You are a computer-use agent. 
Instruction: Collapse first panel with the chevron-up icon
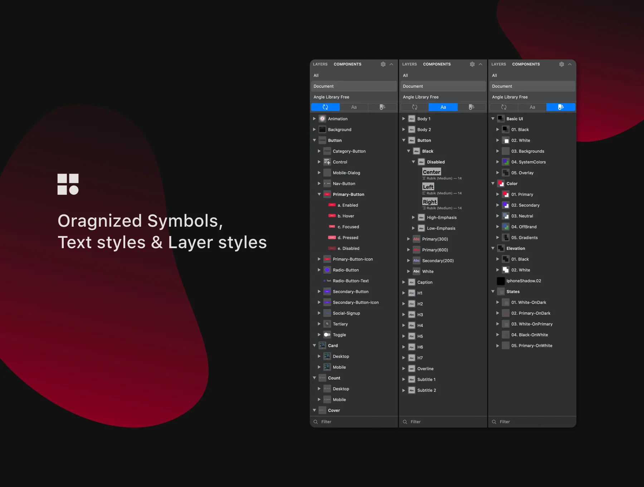[391, 64]
